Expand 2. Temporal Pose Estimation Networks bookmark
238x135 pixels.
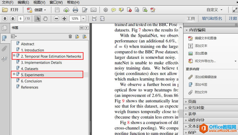pos(14,55)
